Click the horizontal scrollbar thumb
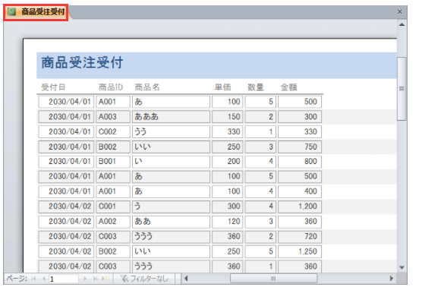Screen dimensions: 422x287 point(273,279)
